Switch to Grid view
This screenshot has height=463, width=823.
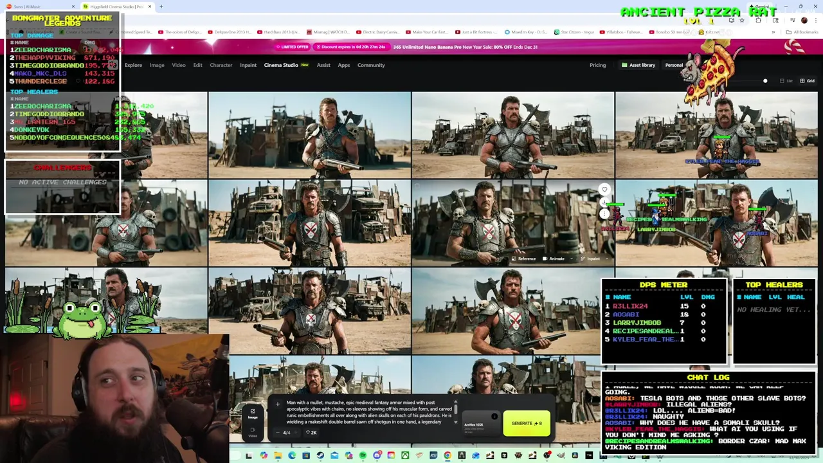(x=807, y=81)
